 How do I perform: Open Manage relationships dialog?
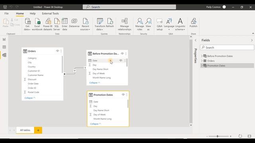(x=124, y=24)
